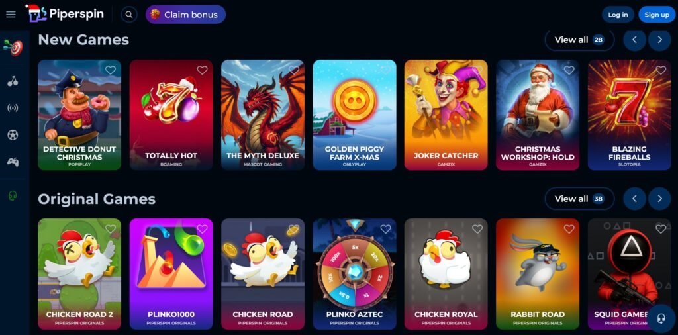This screenshot has height=335, width=678.
Task: View all 38 Original Games
Action: pyautogui.click(x=579, y=199)
